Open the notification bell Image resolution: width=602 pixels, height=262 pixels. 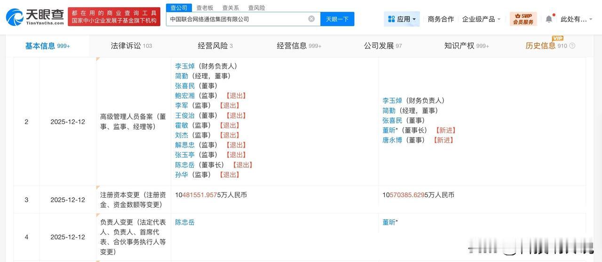pyautogui.click(x=549, y=19)
